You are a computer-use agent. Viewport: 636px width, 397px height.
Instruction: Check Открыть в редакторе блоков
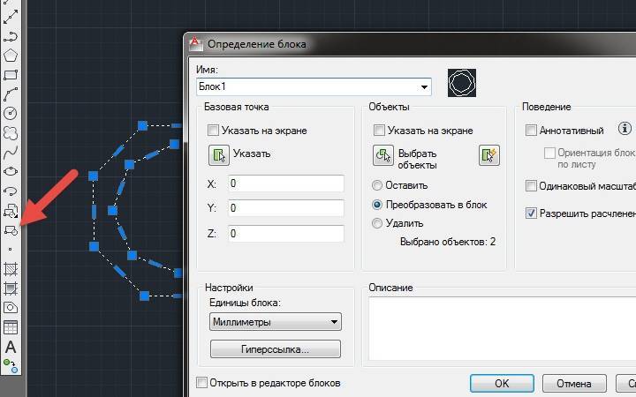201,382
